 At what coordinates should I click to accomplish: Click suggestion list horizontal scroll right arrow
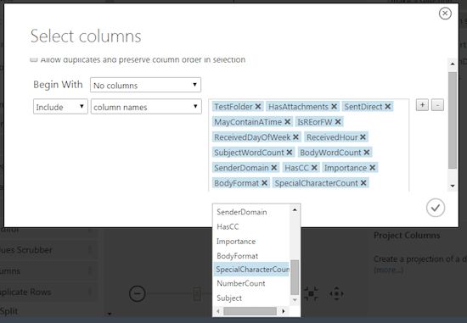pos(284,311)
